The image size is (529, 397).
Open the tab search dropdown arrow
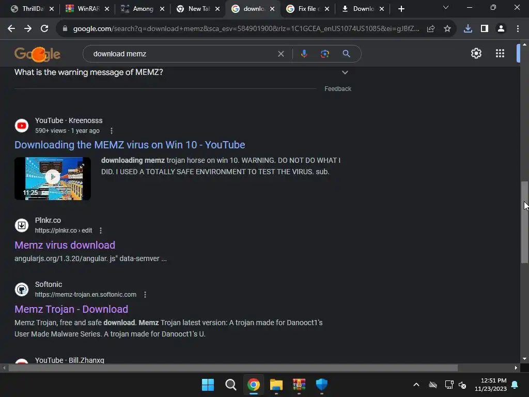pos(446,7)
